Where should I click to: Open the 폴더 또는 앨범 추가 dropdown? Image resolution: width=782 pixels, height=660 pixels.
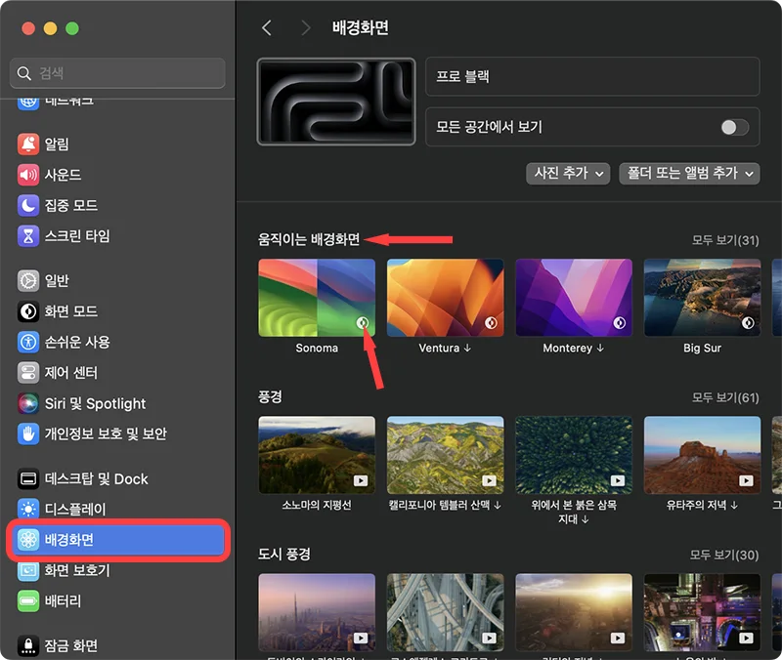(x=689, y=174)
